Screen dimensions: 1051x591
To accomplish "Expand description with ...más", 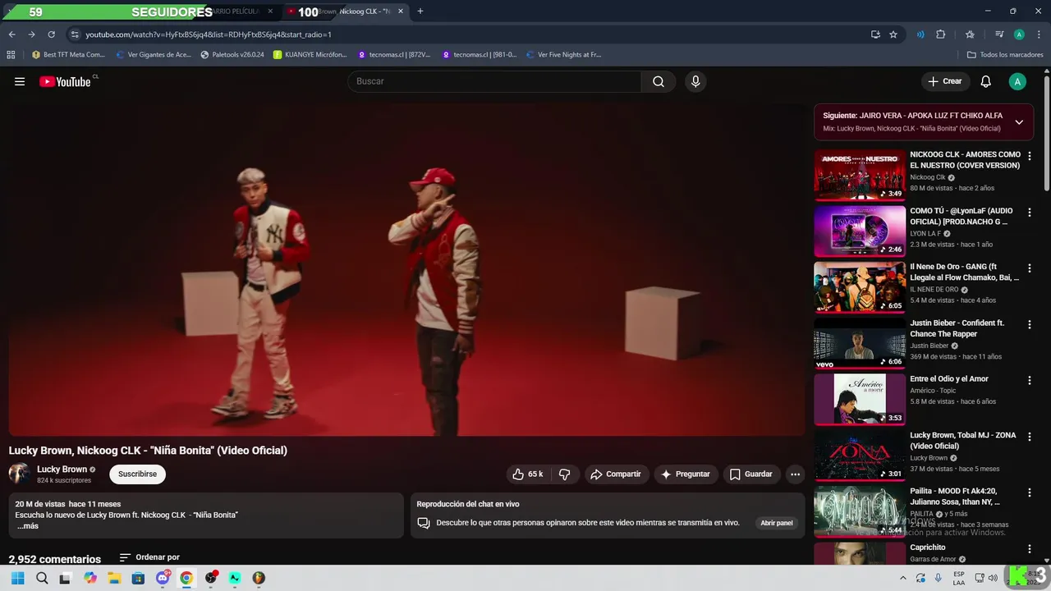I will (x=28, y=526).
